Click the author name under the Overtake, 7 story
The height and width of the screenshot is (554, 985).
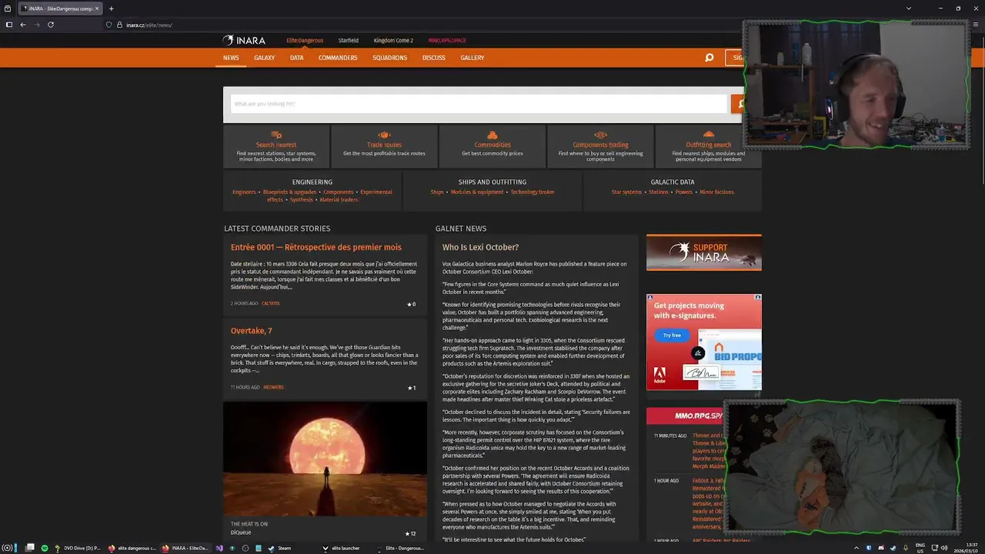click(x=273, y=387)
